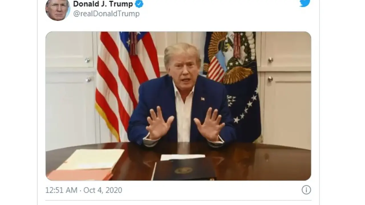Click the white paper sheet on table

coord(182,157)
